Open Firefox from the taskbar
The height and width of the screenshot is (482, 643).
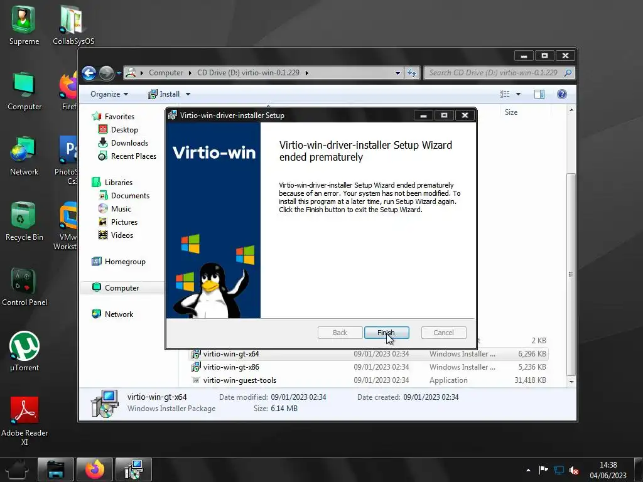[95, 469]
